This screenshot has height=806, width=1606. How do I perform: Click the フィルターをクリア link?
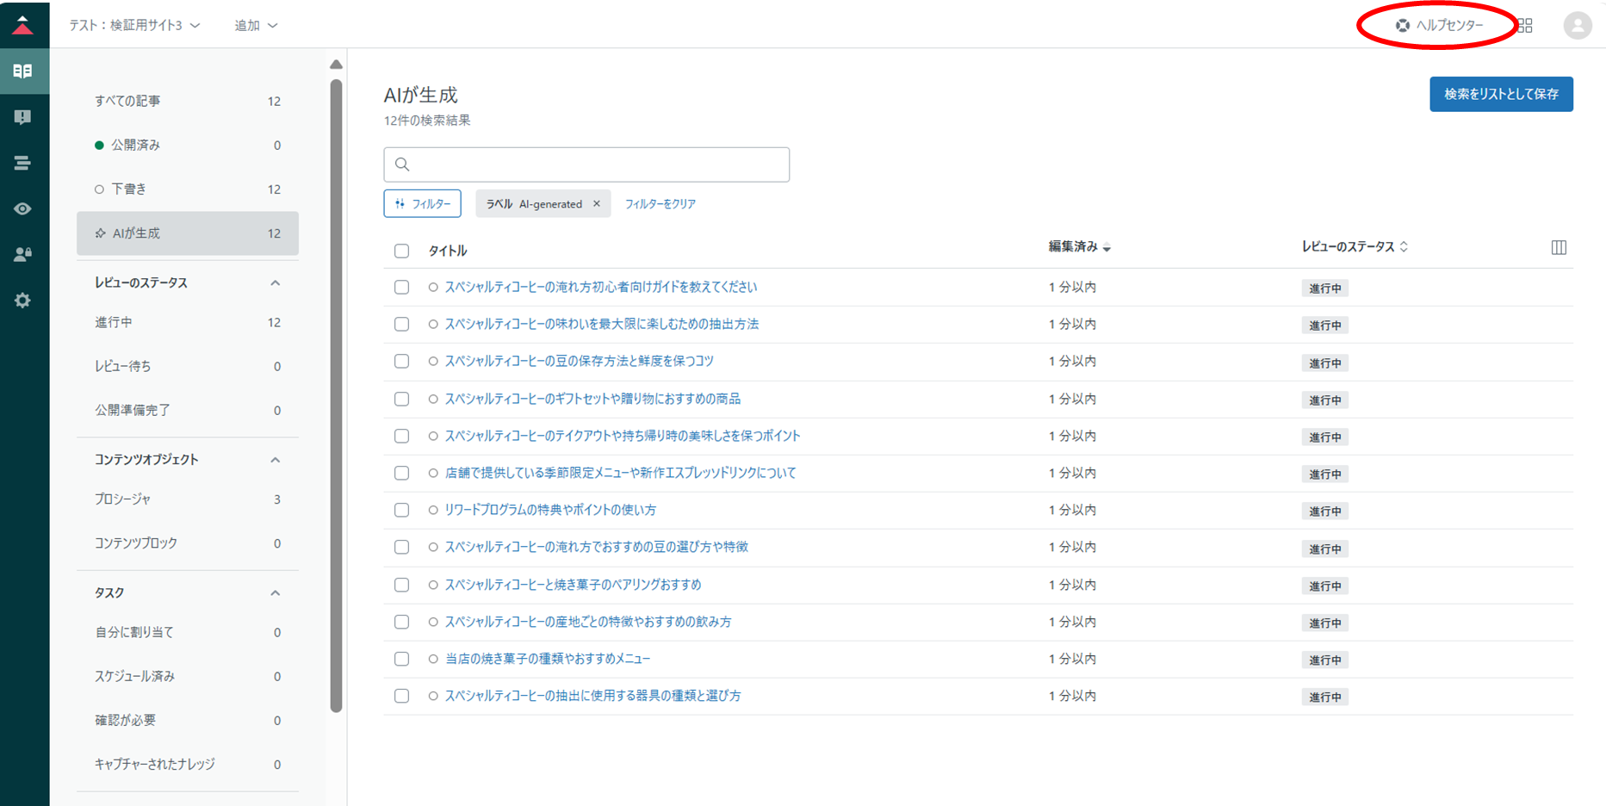[660, 204]
